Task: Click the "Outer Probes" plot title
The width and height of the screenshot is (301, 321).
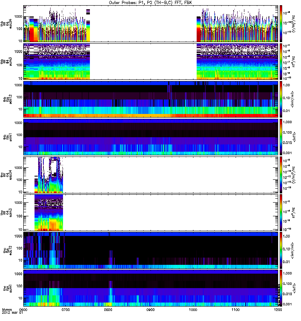Action: click(150, 2)
